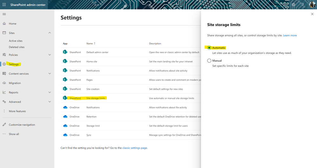Screen dimensions: 317x168
Task: Click OneDrive icon in Sync row
Action: 65,135
